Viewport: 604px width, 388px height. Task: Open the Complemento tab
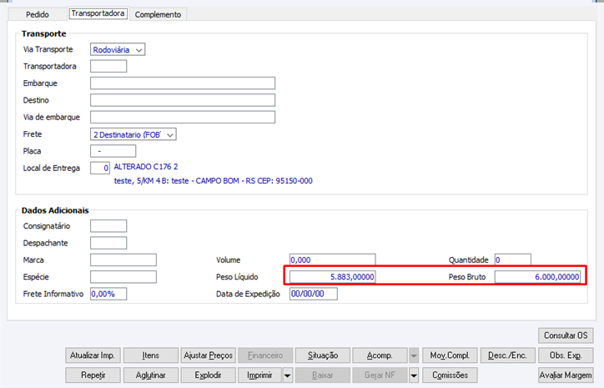[158, 14]
